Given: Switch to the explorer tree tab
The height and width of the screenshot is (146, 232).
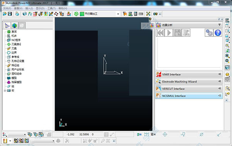Looking at the screenshot, I should point(7,26).
